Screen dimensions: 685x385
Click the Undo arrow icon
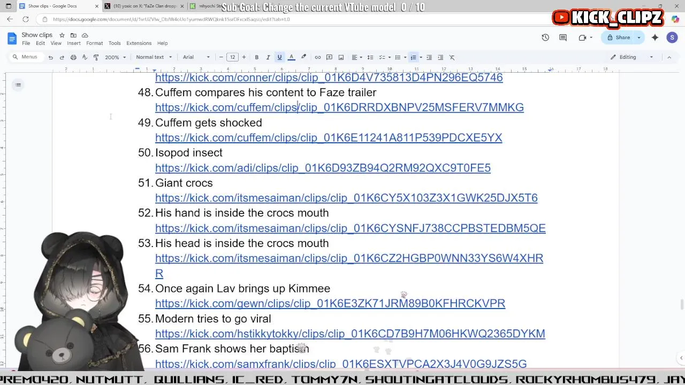click(50, 57)
